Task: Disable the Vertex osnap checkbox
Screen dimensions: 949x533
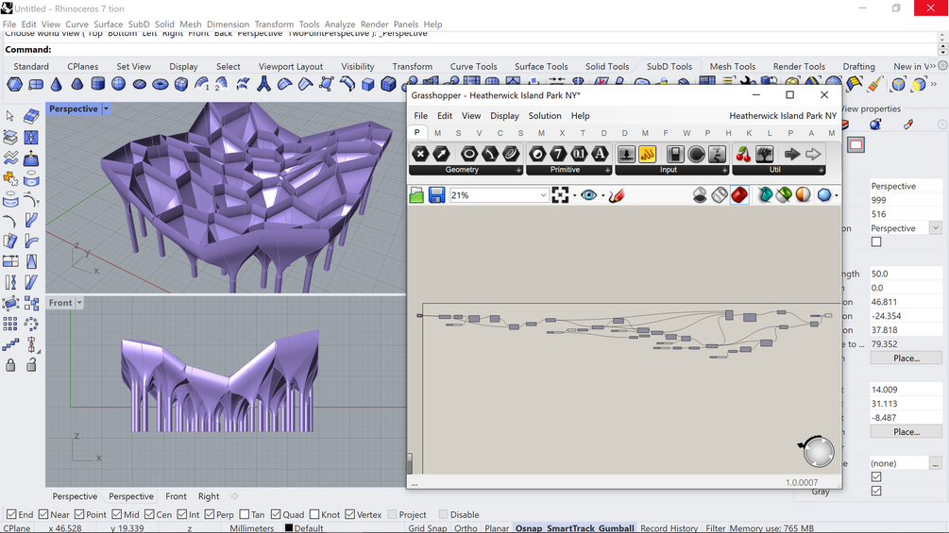Action: (x=350, y=515)
